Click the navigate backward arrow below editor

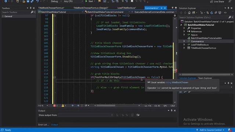pos(73,106)
